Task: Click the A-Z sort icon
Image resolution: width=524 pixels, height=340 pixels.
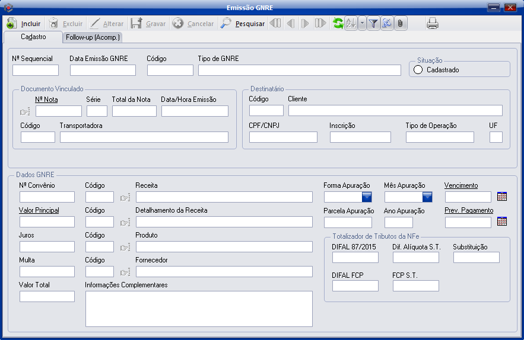Action: point(351,24)
